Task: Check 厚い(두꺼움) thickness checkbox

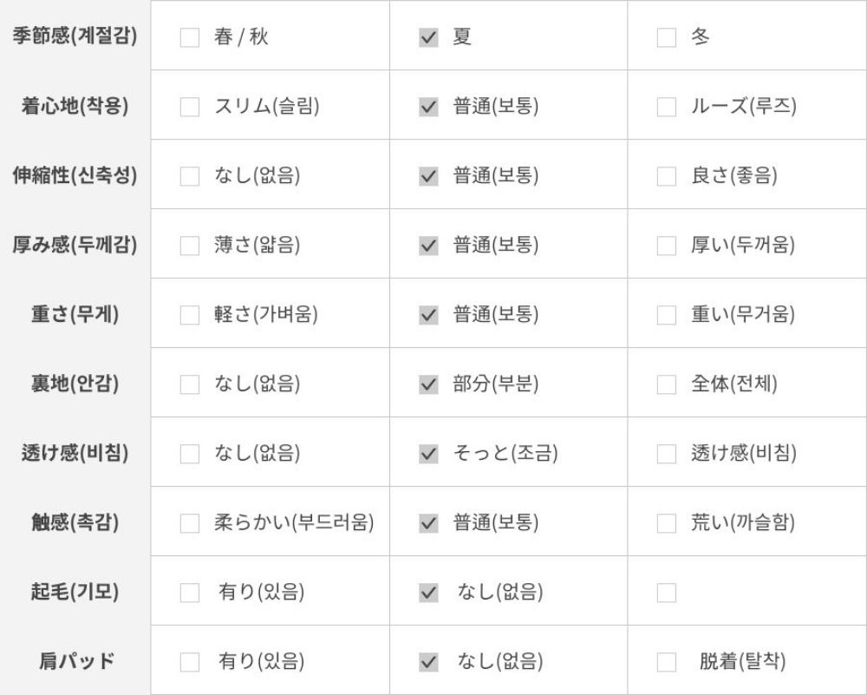Action: point(667,246)
